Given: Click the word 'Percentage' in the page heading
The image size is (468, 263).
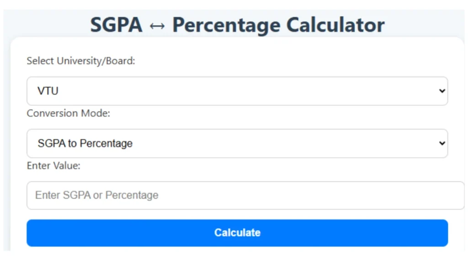Looking at the screenshot, I should [x=226, y=26].
